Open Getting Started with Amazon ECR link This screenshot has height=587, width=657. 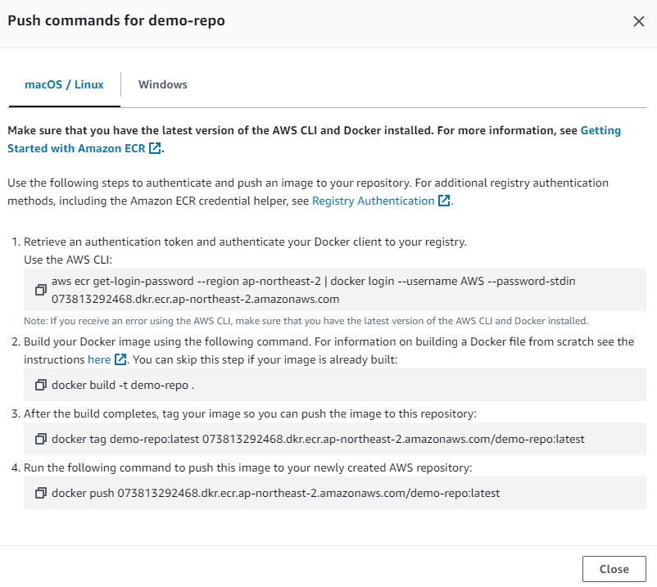tap(77, 148)
